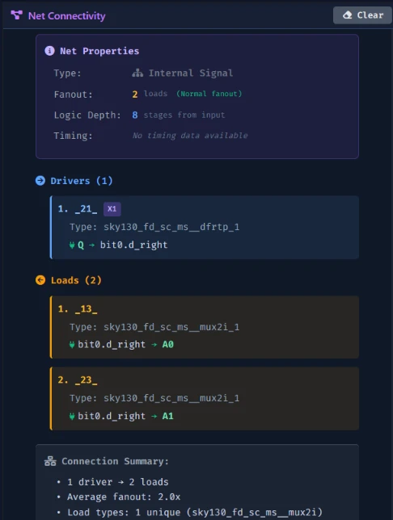
Task: Click the plug icon in load _23_
Action: coord(72,416)
